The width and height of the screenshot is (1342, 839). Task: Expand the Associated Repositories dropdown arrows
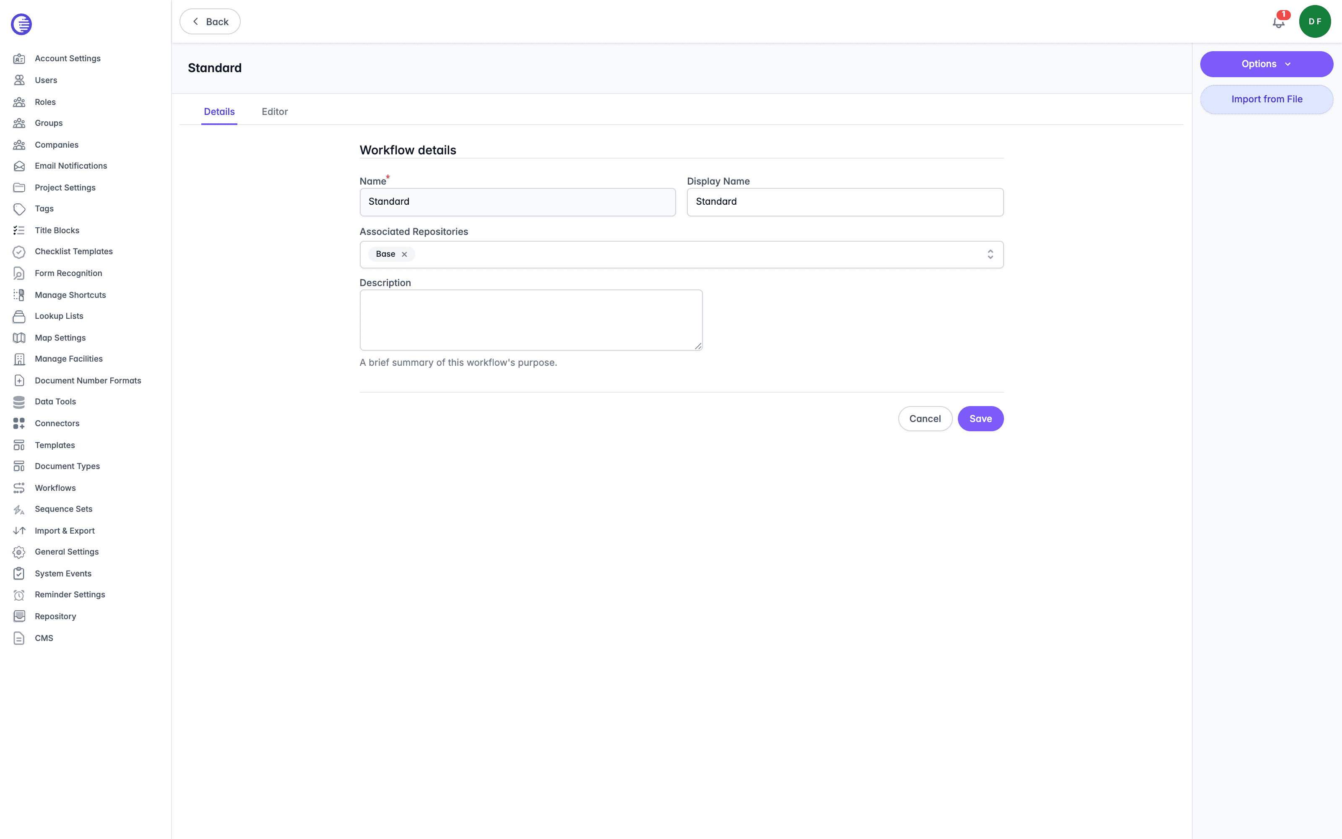pos(990,254)
